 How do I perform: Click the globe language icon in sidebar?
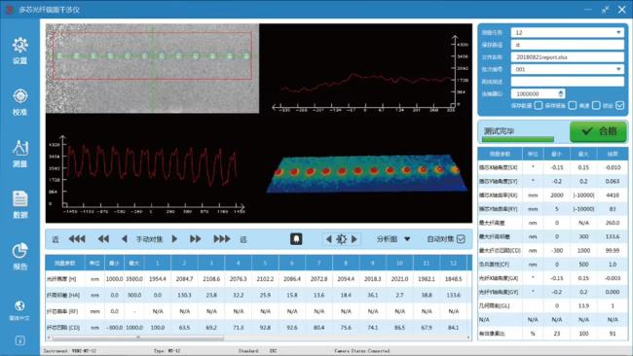click(19, 306)
